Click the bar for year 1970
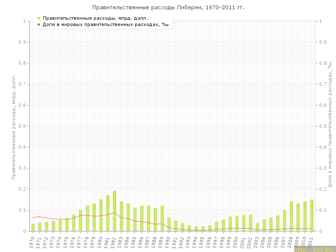Image resolution: width=336 pixels, height=252 pixels. click(33, 227)
